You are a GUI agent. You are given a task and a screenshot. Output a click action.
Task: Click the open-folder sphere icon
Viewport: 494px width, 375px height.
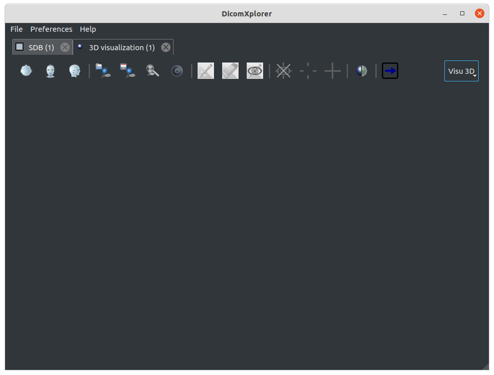pos(103,71)
